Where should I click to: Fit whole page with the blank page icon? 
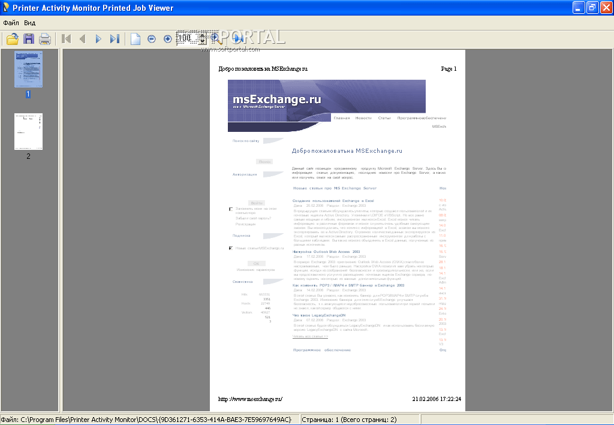tap(136, 39)
